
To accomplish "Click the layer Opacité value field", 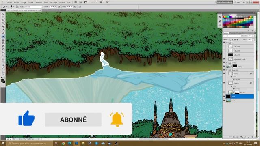I will [250, 36].
